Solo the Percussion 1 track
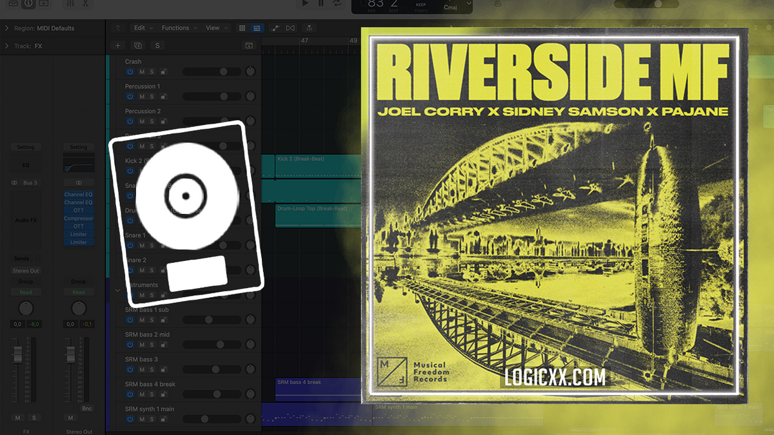Screen dimensions: 774x435 click(x=152, y=97)
